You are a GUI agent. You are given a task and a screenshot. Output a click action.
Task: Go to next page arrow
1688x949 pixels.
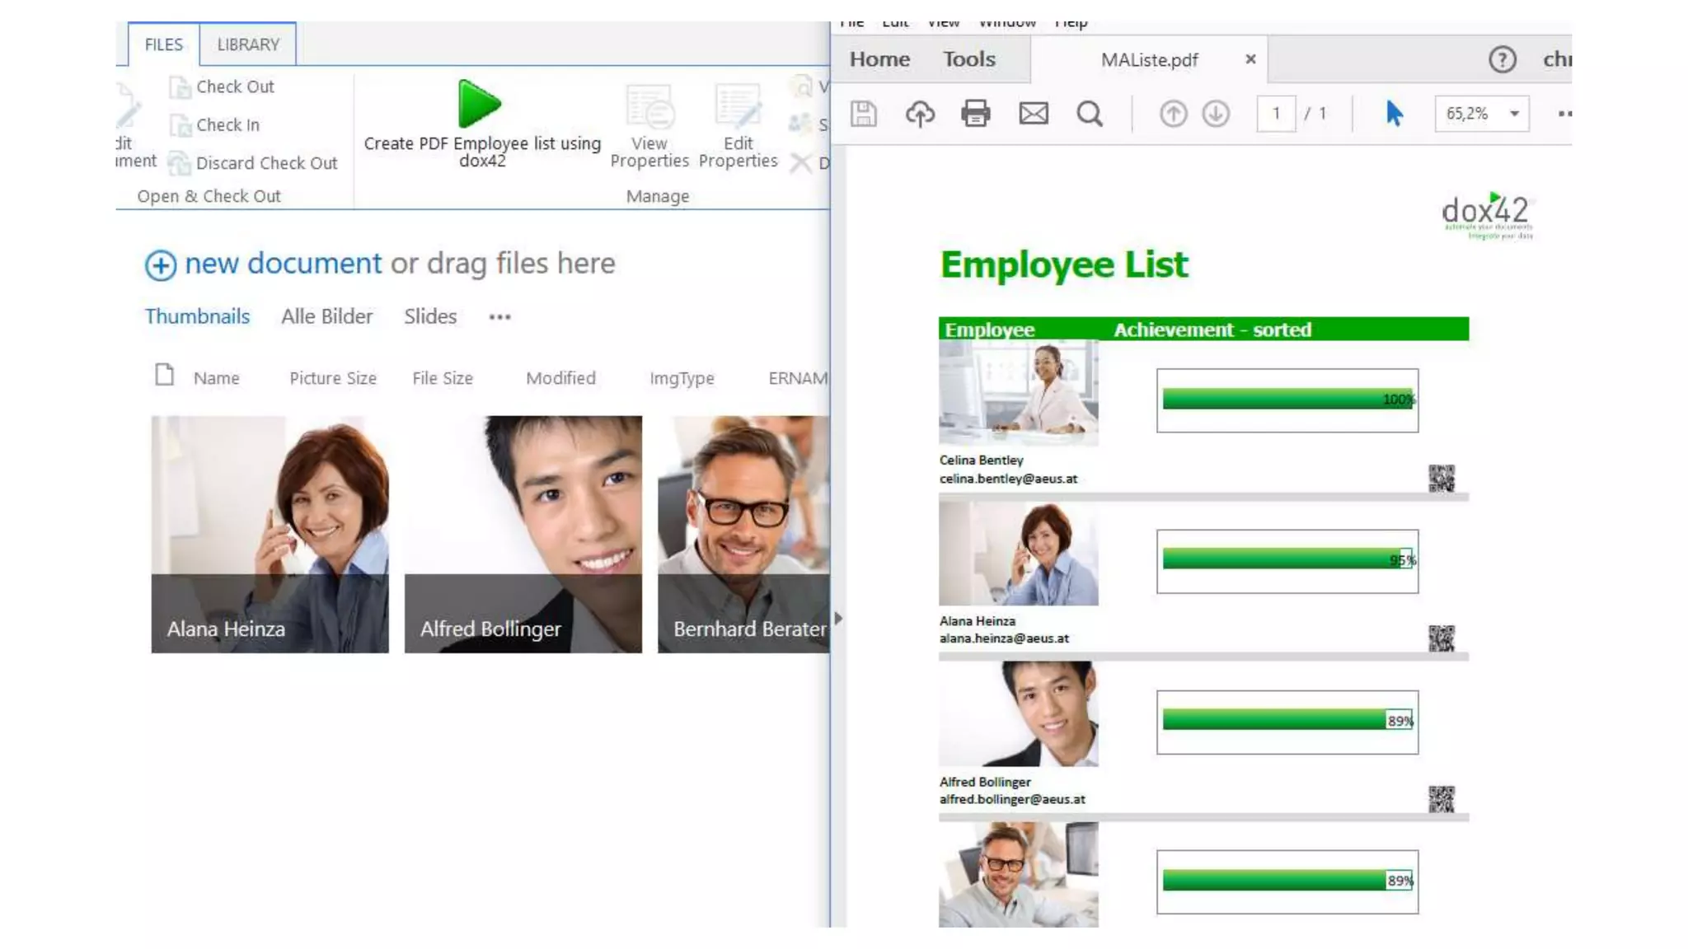click(1216, 114)
